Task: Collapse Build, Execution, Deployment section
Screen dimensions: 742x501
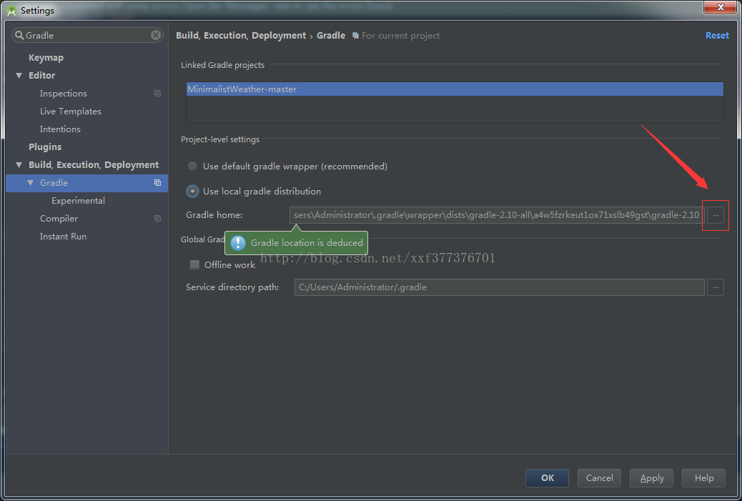Action: 19,165
